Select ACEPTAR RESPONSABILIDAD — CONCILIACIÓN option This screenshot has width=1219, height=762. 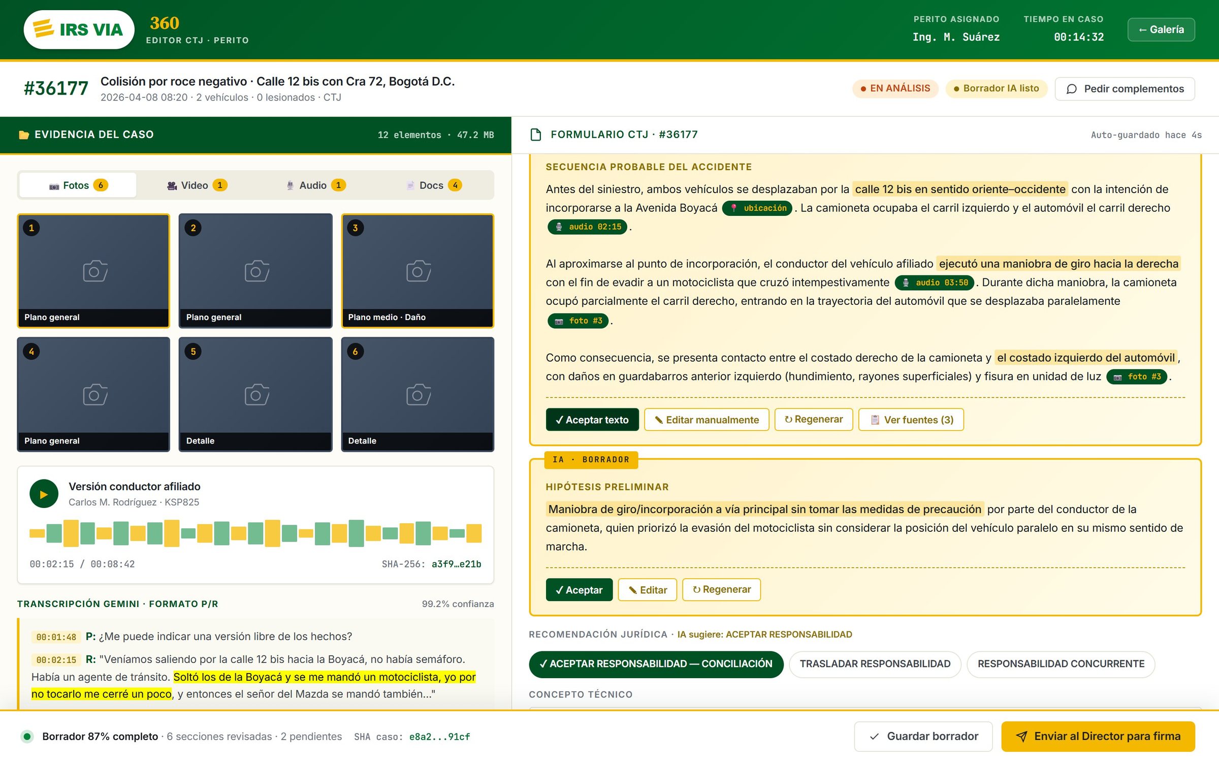point(656,664)
